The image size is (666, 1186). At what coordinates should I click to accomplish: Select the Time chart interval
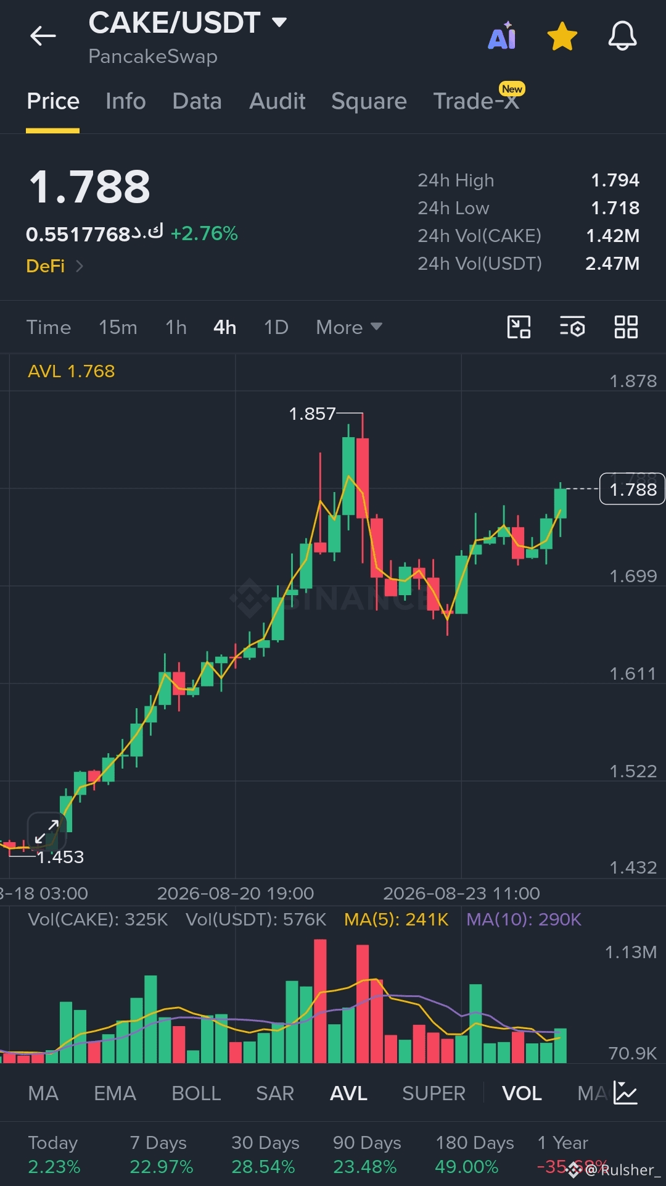point(49,327)
